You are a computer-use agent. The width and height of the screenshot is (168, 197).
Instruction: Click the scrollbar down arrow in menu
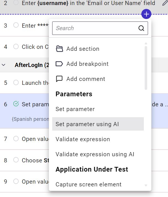click(x=146, y=185)
